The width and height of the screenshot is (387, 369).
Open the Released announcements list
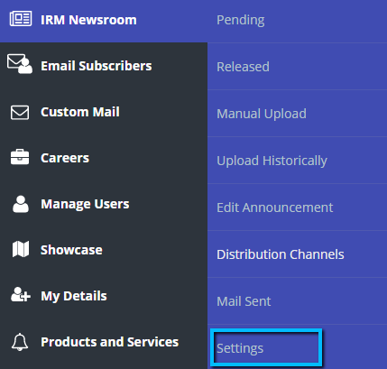(x=243, y=67)
